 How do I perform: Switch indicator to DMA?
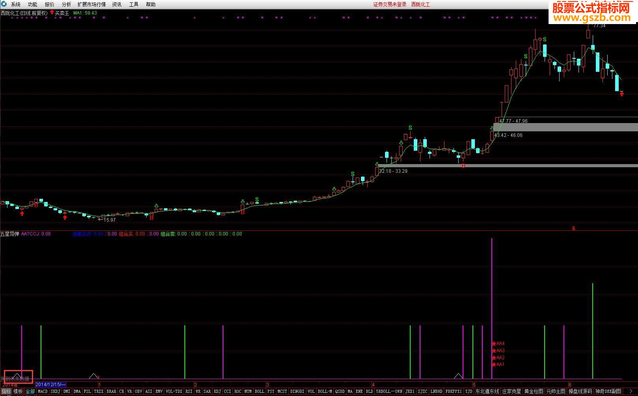pos(77,391)
